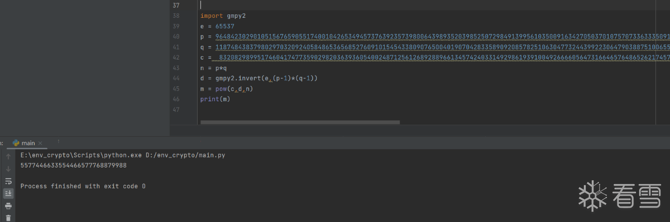Click the python.exe command path in console

pyautogui.click(x=122, y=156)
